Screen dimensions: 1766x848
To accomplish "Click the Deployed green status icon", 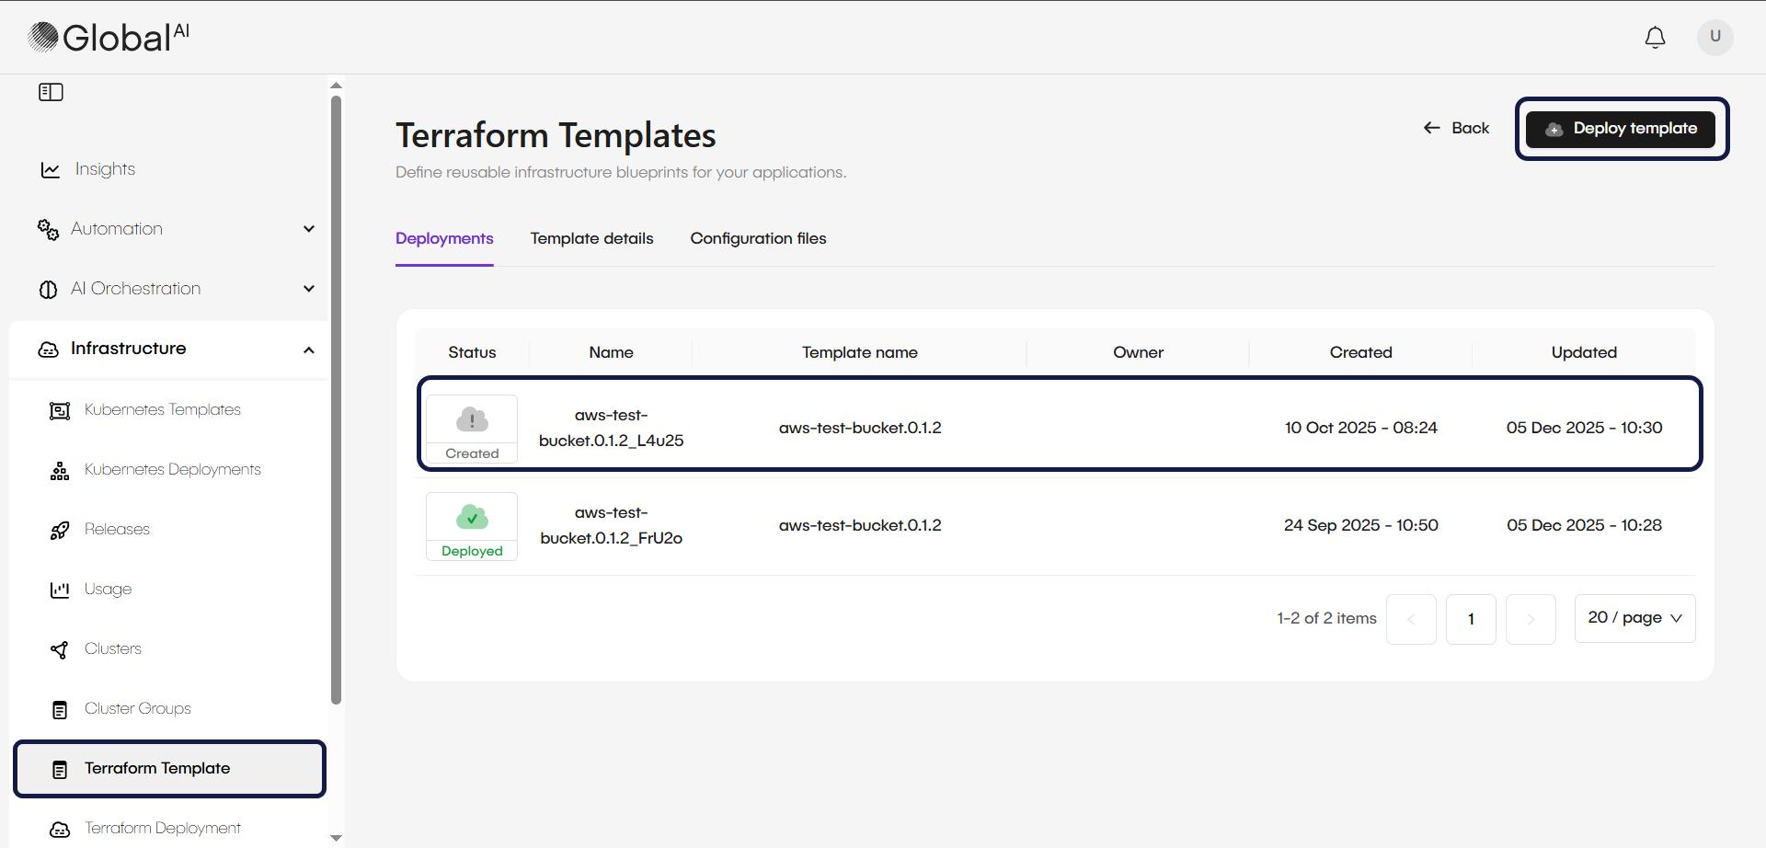I will coord(471,517).
